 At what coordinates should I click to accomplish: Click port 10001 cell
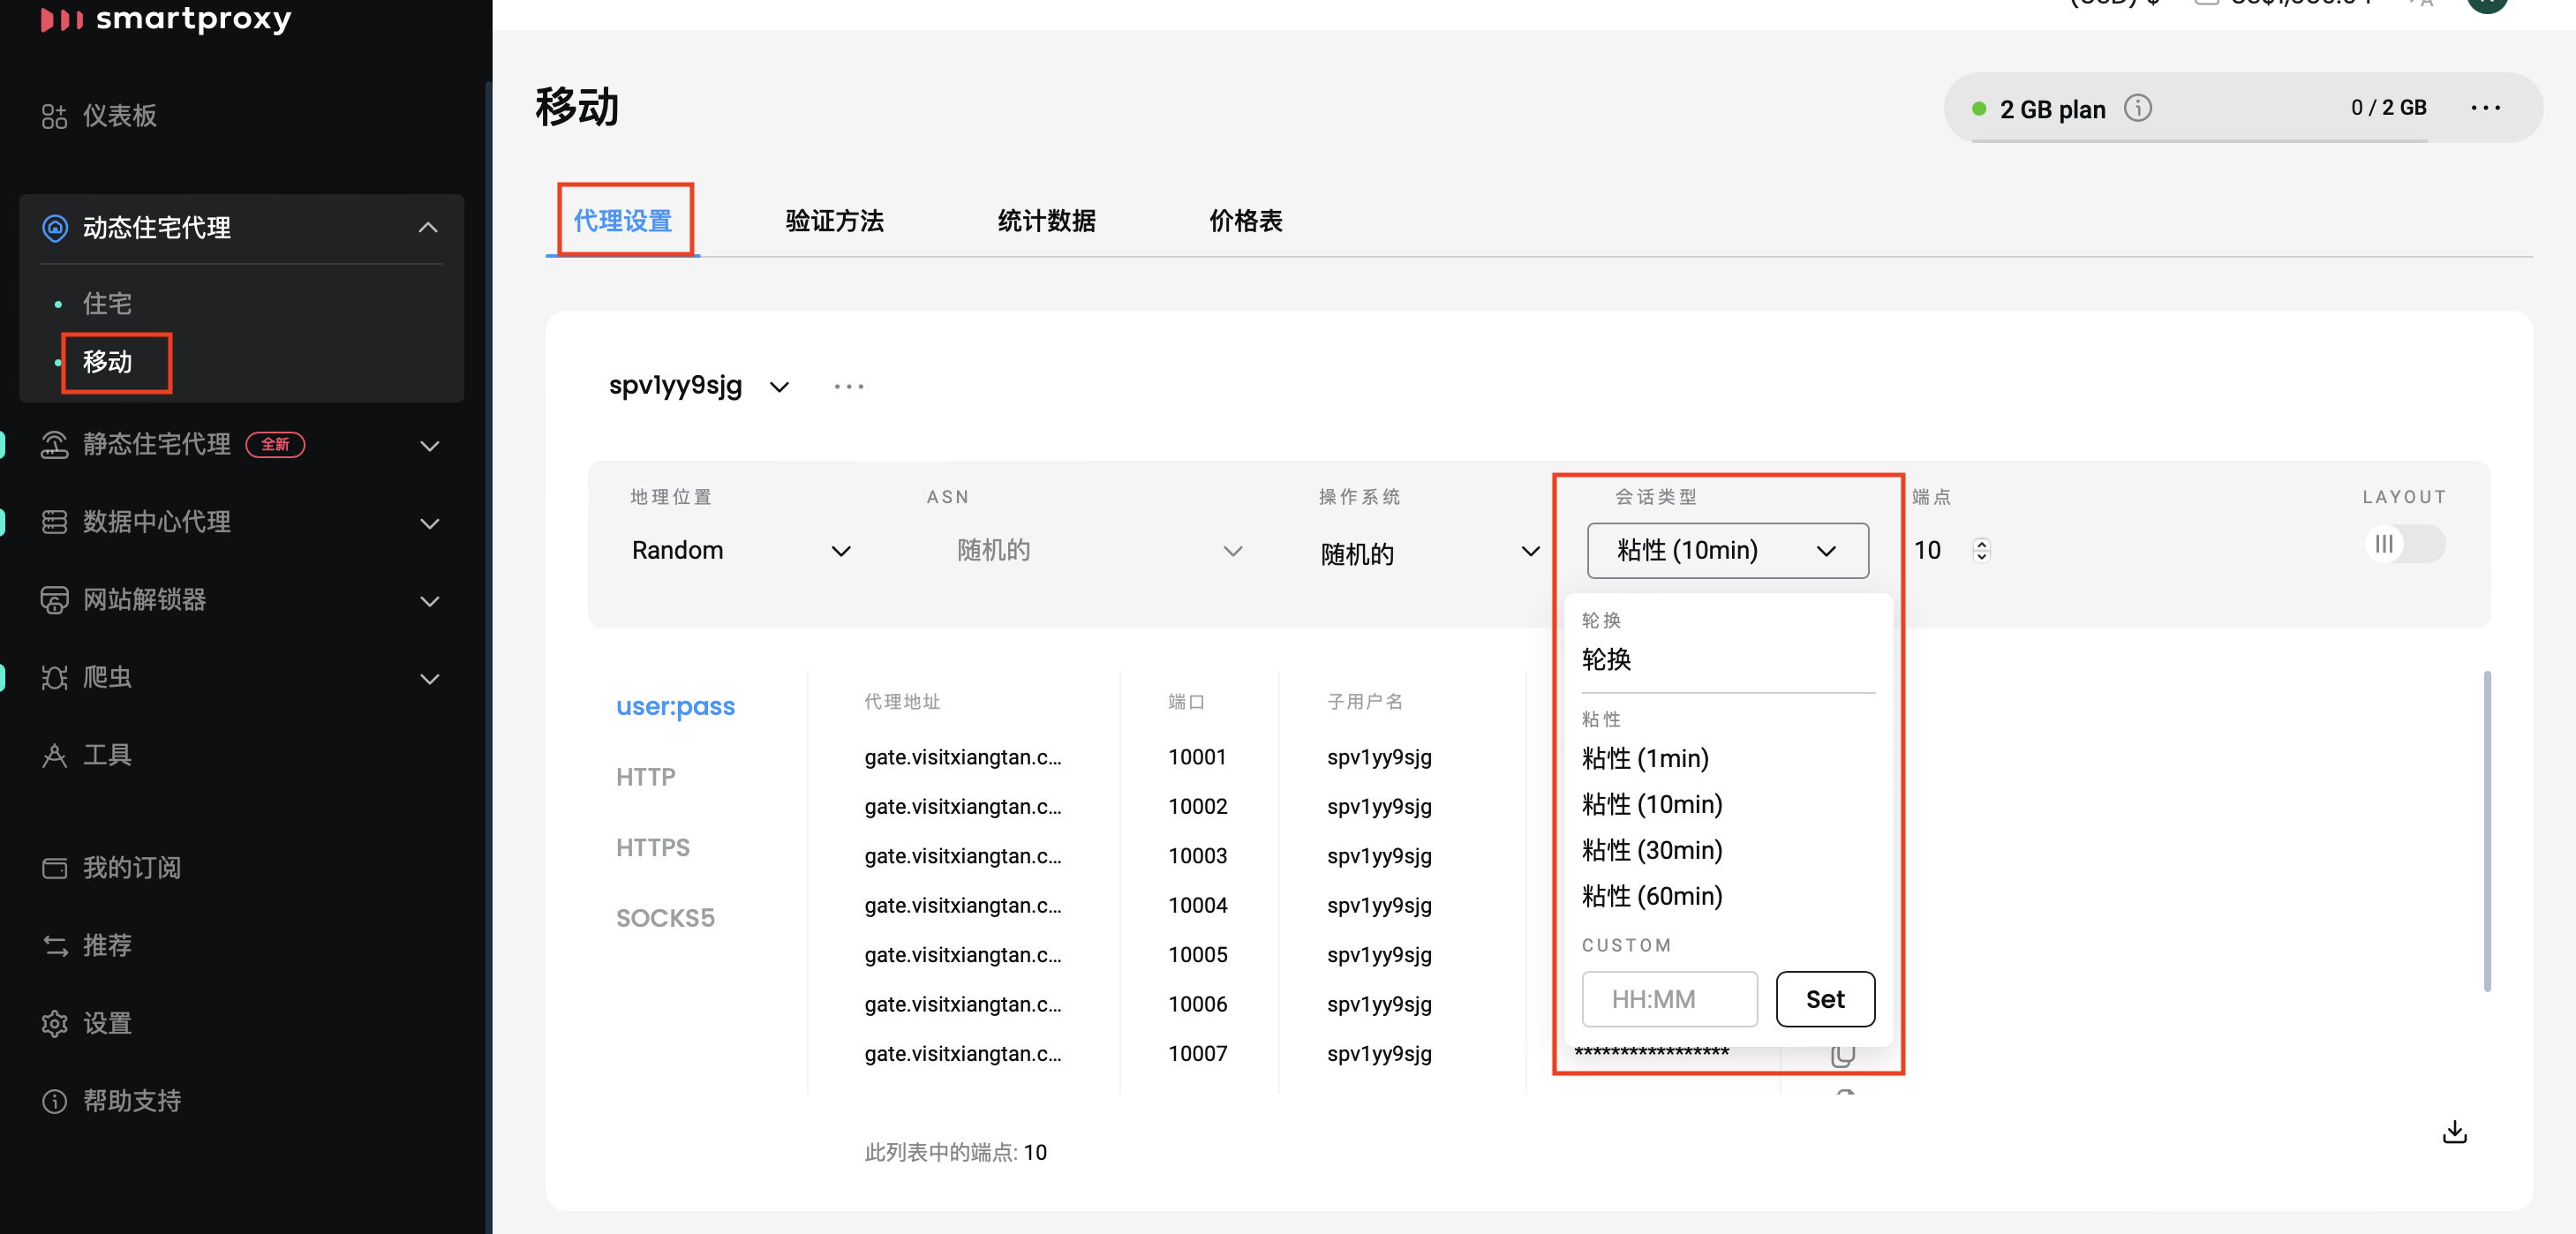[1197, 758]
